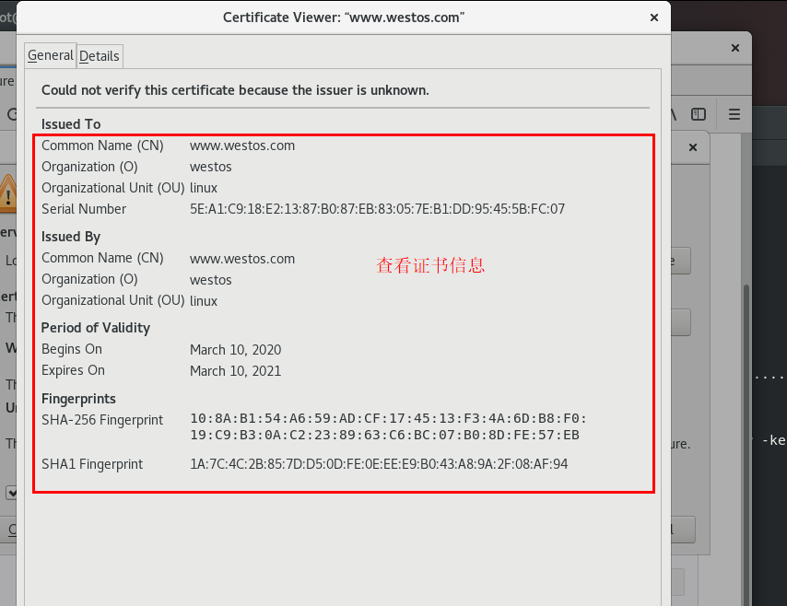This screenshot has height=606, width=787.
Task: Open the Details tab
Action: point(100,56)
